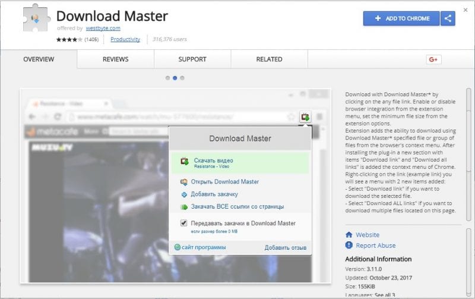Click Добавить отзыв link in screenshot popup

[286, 248]
